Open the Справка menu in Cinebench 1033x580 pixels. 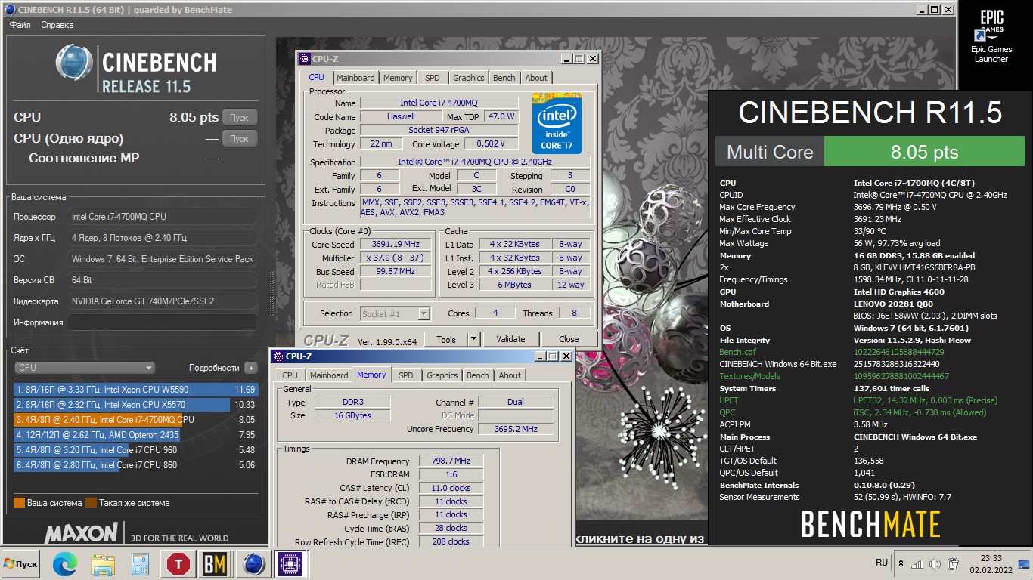pyautogui.click(x=57, y=25)
